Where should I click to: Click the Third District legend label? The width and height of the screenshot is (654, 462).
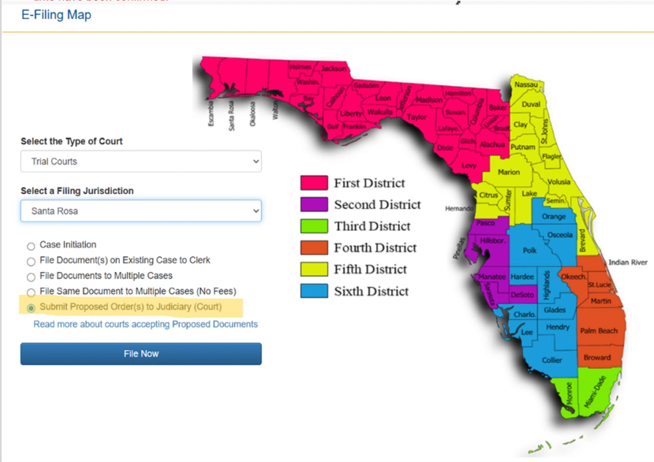(372, 226)
